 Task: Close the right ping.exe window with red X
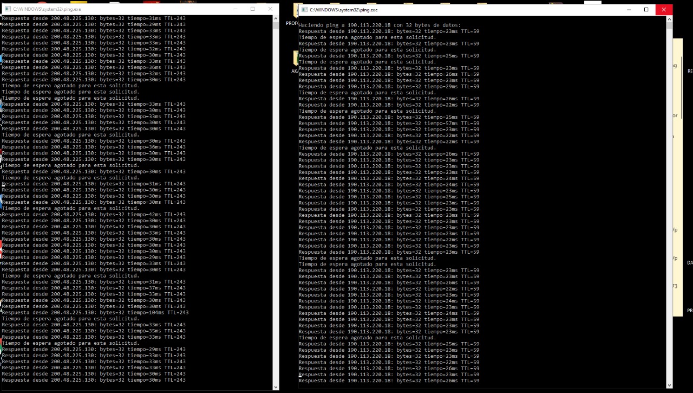click(x=664, y=10)
